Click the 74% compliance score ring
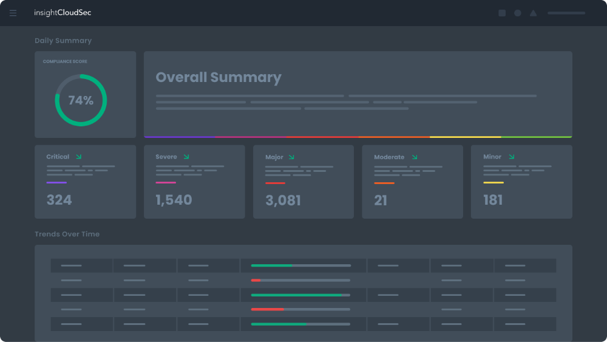607x342 pixels. click(x=81, y=100)
